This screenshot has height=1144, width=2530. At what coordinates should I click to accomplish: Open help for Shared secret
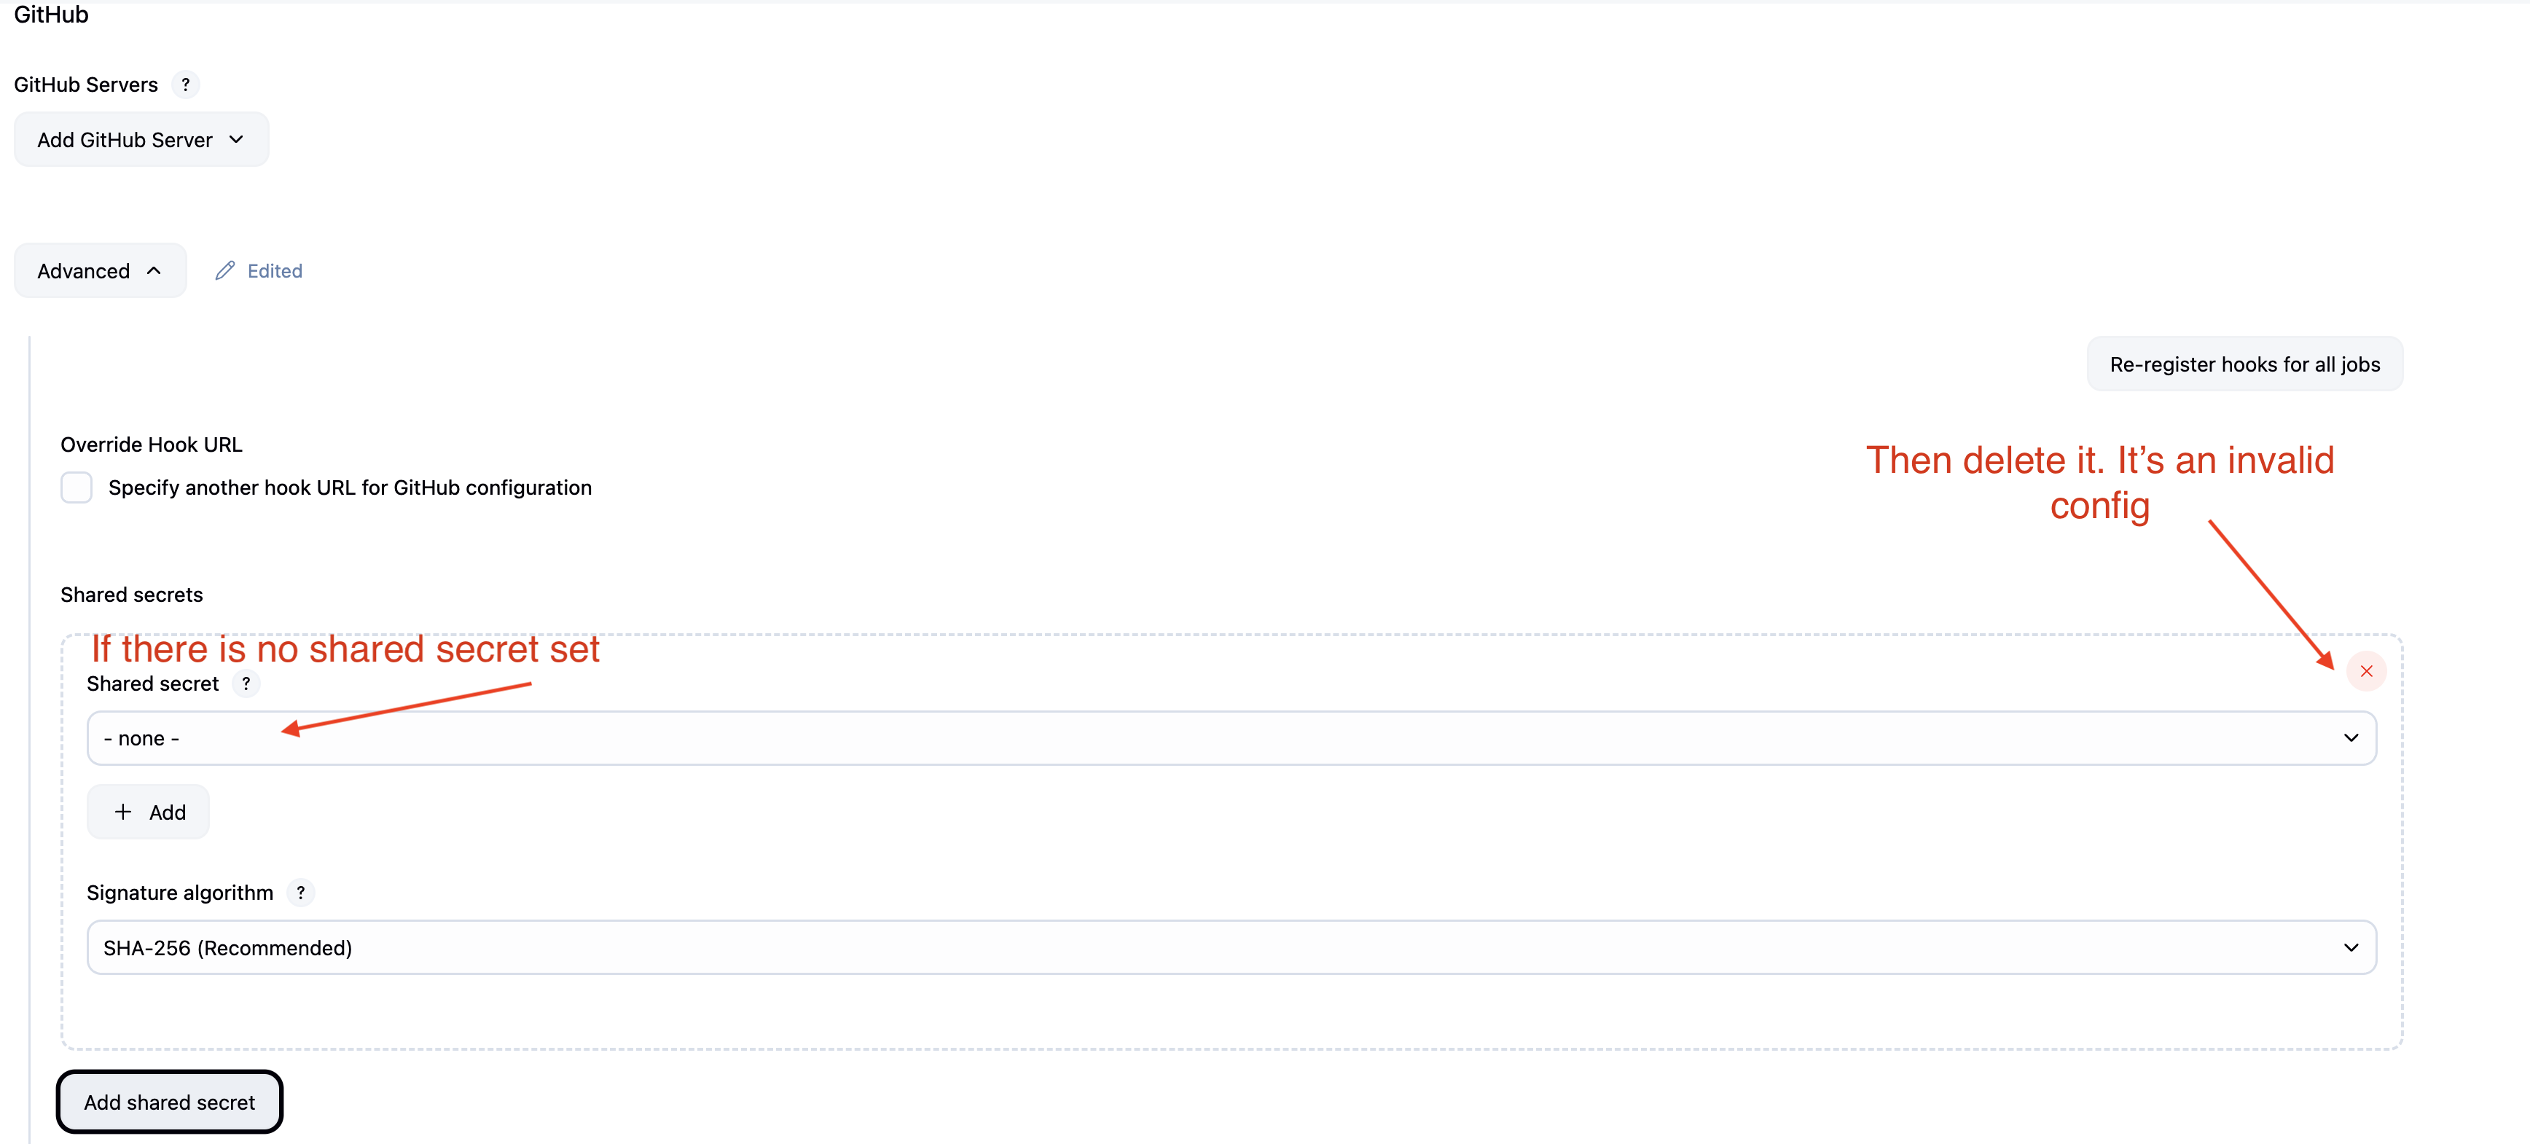(x=246, y=683)
